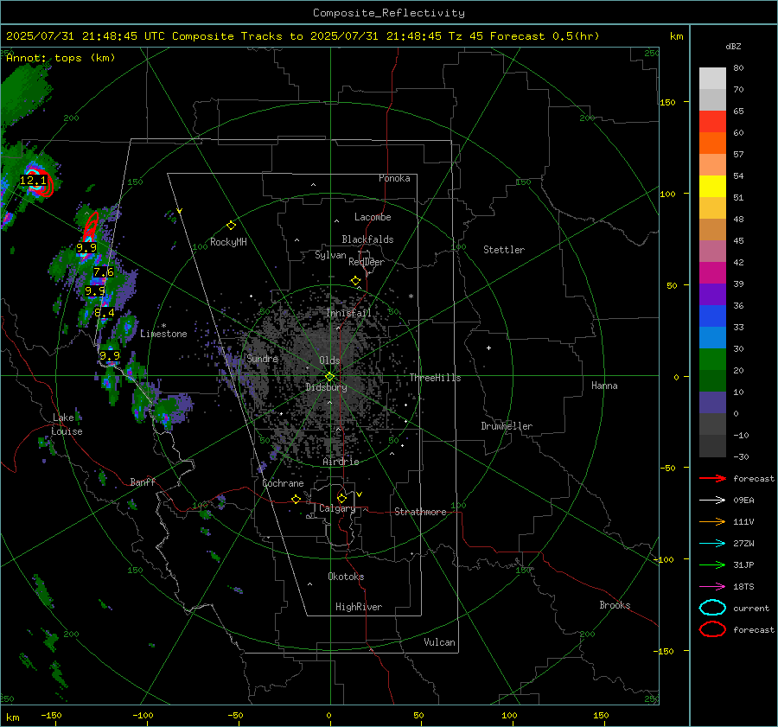Click the Cochrane town label

[283, 483]
